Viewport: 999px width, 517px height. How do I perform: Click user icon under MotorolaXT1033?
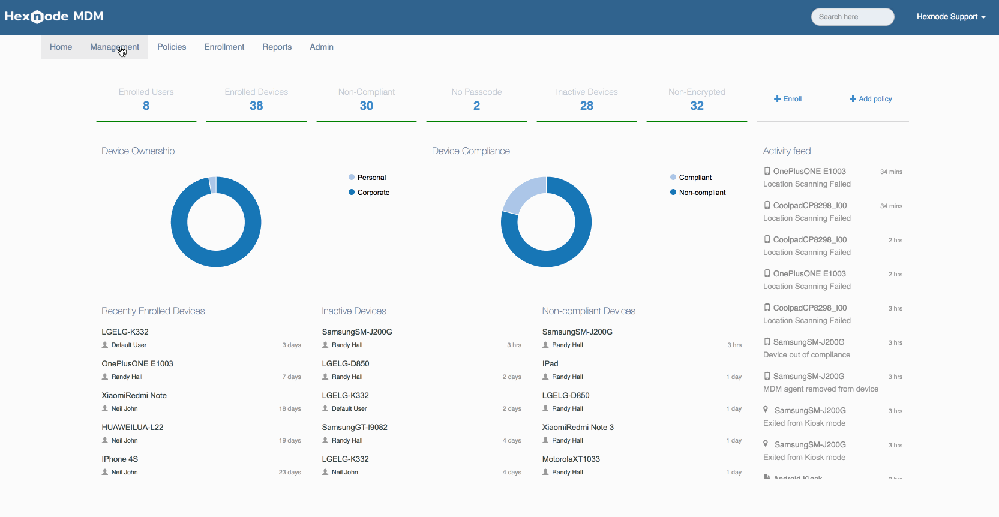(545, 472)
